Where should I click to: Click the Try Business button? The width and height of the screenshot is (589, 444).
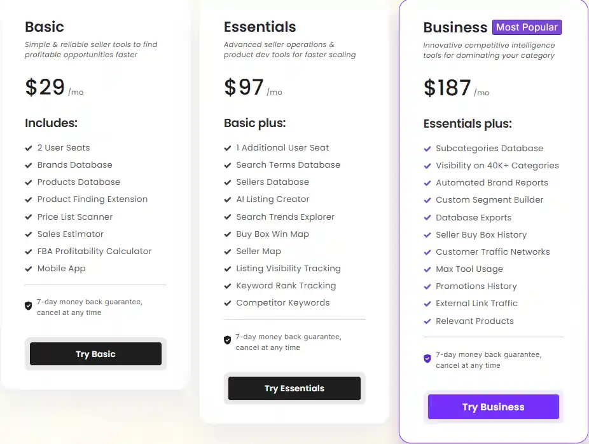493,407
